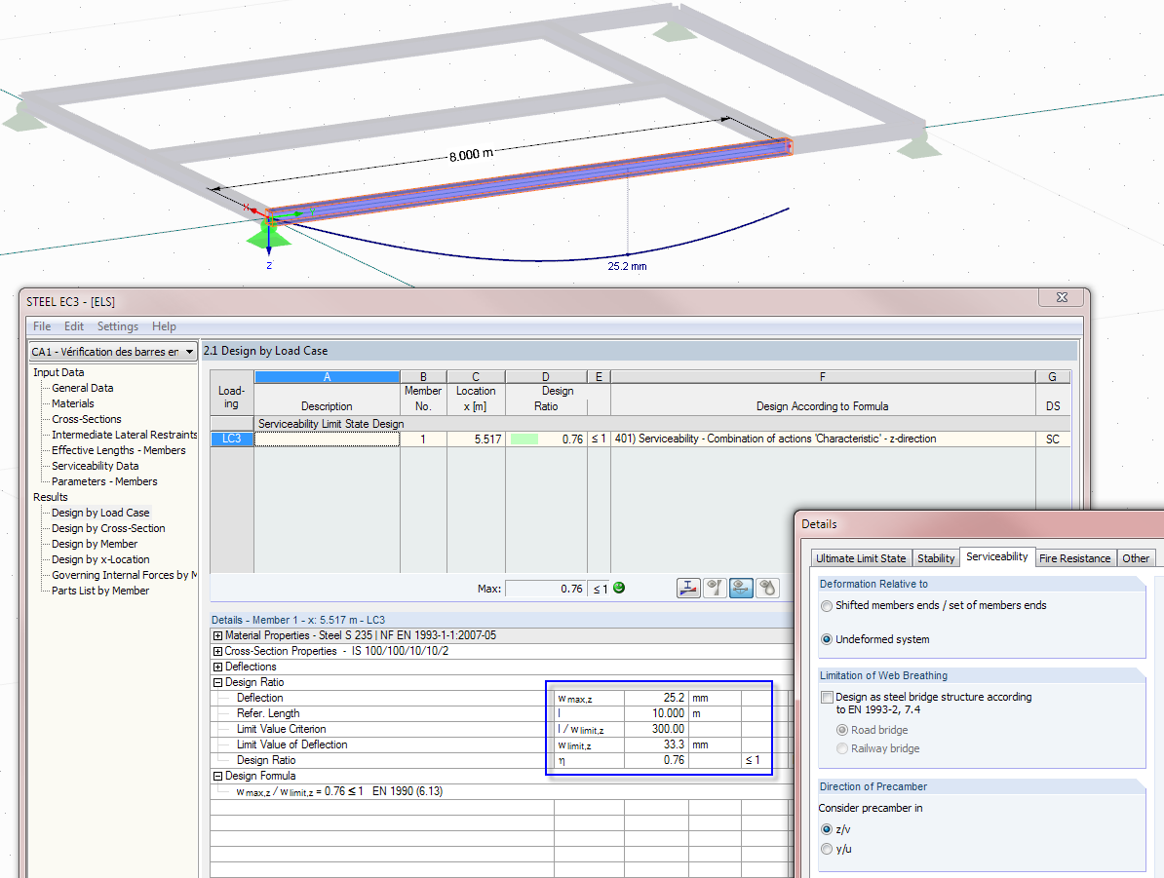1164x878 pixels.
Task: Click Deflection value 25.2
Action: click(x=656, y=699)
